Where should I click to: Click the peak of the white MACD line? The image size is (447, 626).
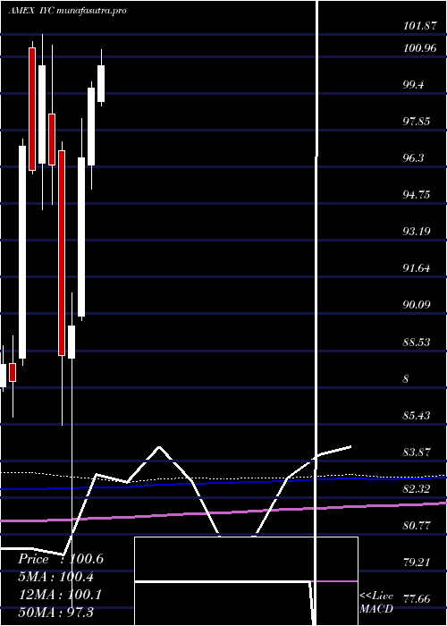[159, 447]
